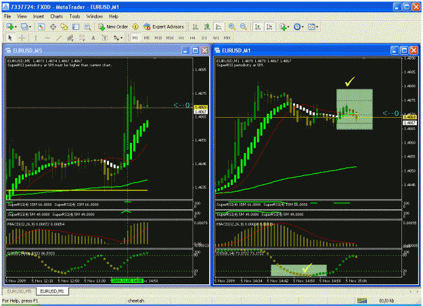Select the Crosshair tool

point(22,38)
